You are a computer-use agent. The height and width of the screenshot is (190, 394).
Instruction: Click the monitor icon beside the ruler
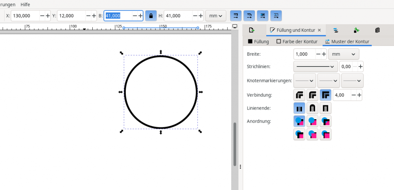tap(235, 27)
